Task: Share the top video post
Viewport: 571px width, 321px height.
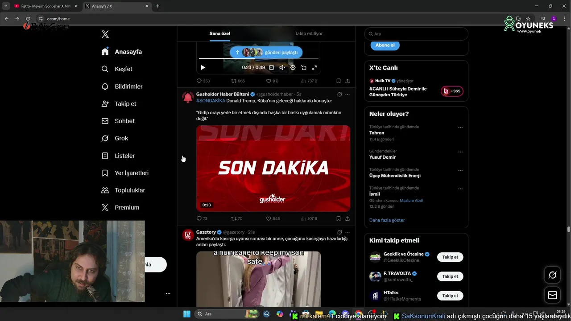Action: tap(348, 81)
